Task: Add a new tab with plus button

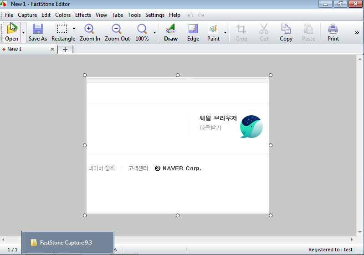Action: click(x=65, y=50)
